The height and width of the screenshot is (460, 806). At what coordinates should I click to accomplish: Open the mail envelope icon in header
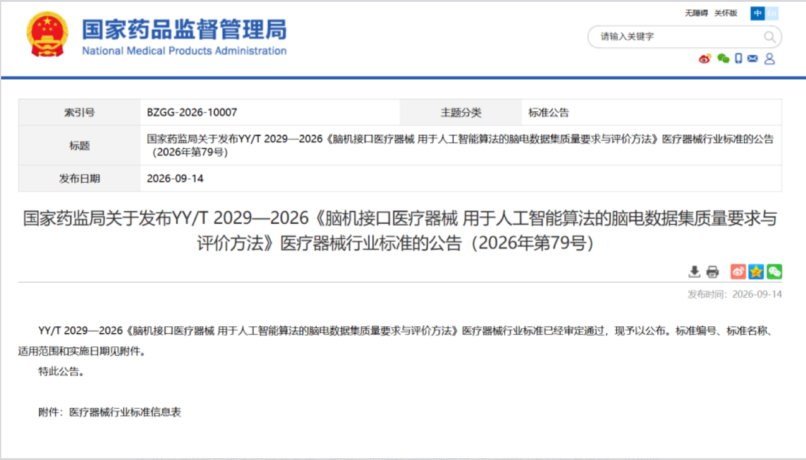tap(753, 58)
